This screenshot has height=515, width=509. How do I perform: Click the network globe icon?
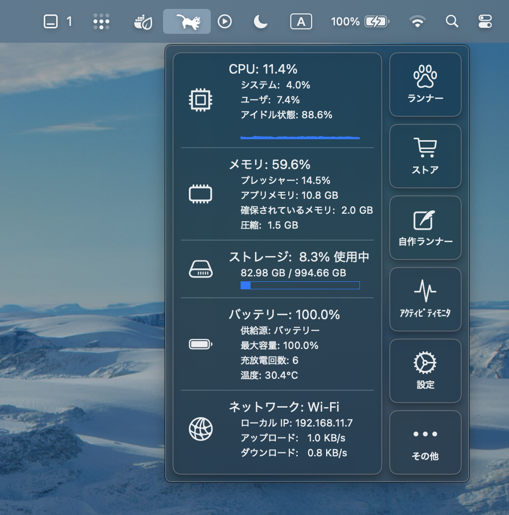(x=201, y=429)
